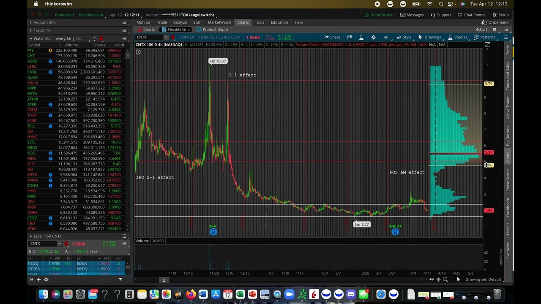This screenshot has width=541, height=304.
Task: Click the November earnings bulb marker on the chart
Action: [213, 232]
